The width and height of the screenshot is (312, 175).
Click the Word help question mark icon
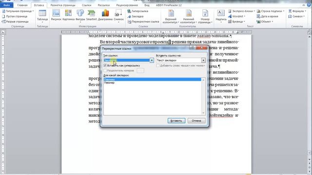coord(309,5)
